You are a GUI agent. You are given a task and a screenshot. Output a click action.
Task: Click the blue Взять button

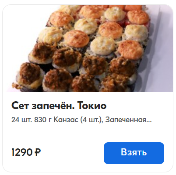134,153
